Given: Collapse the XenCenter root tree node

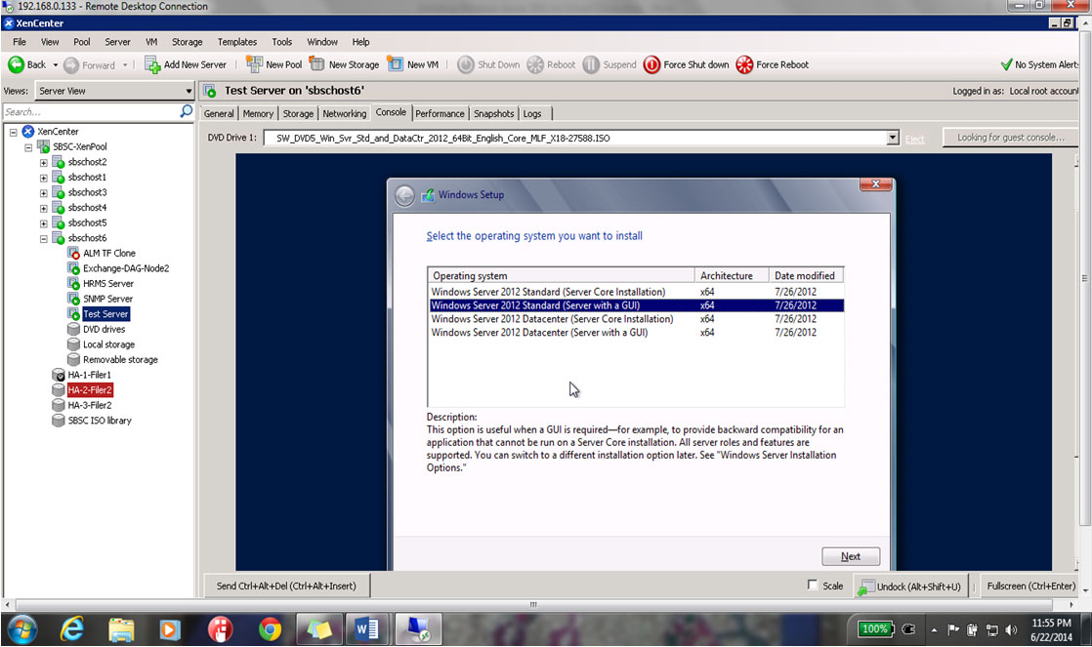Looking at the screenshot, I should click(14, 132).
